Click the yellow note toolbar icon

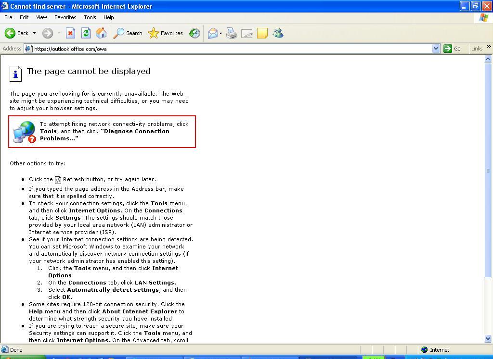[262, 33]
